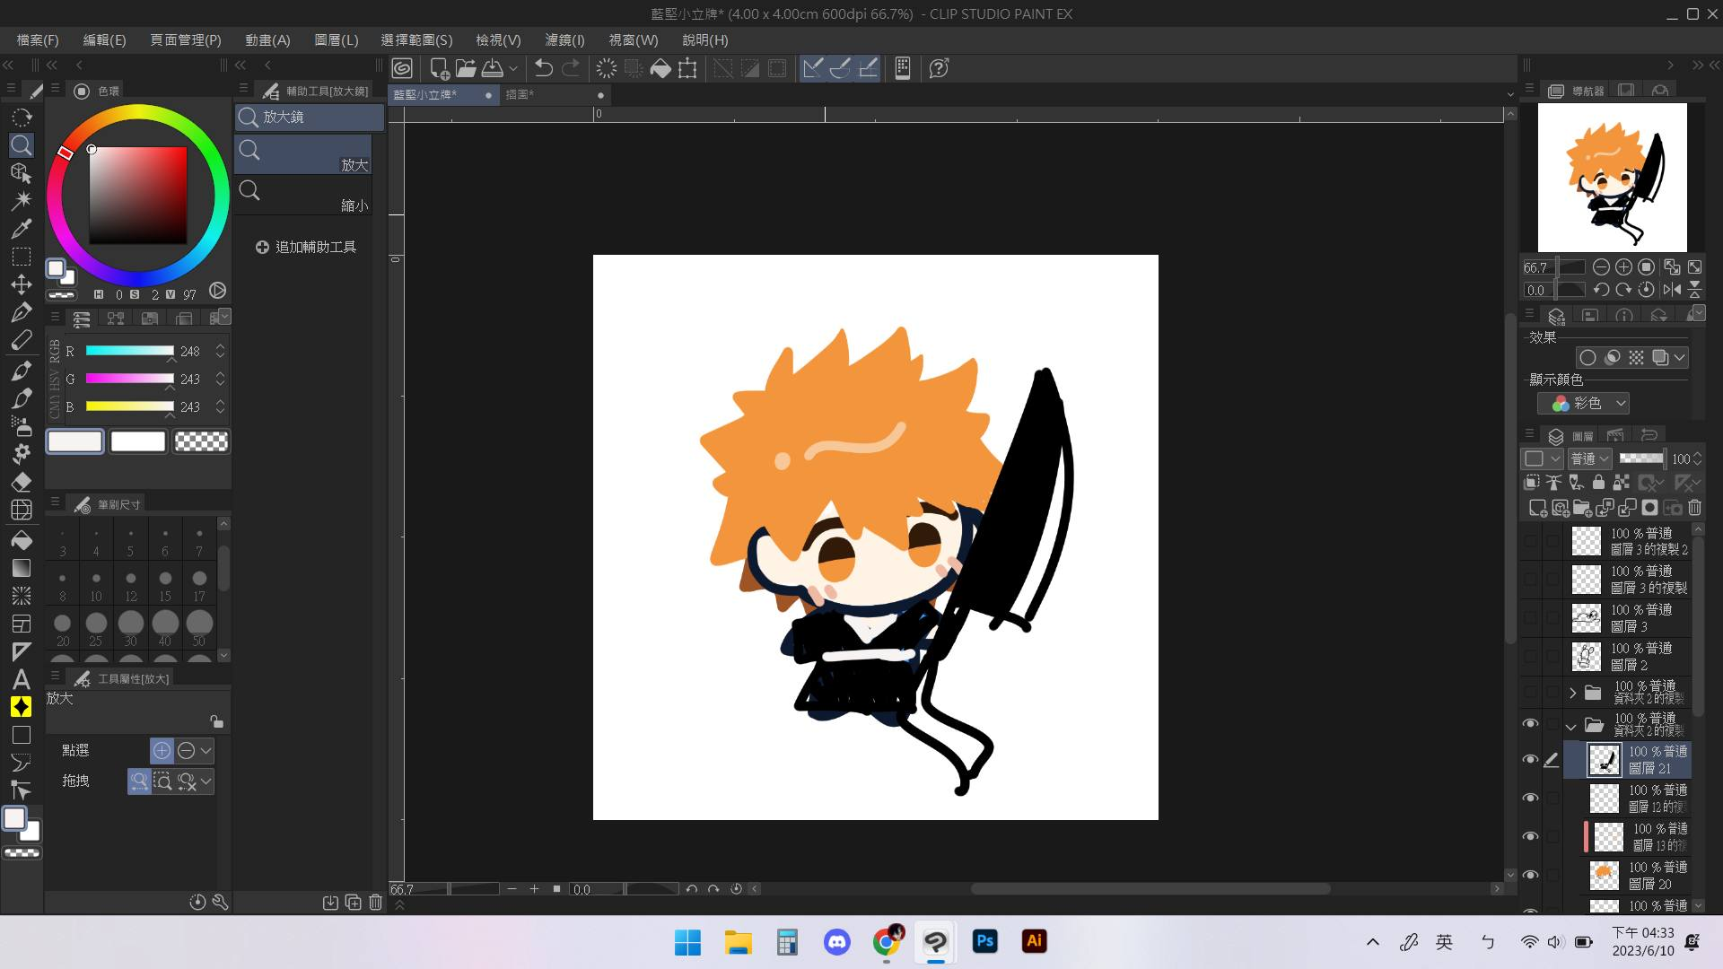Select the Eraser tool
1723x969 pixels.
(22, 482)
